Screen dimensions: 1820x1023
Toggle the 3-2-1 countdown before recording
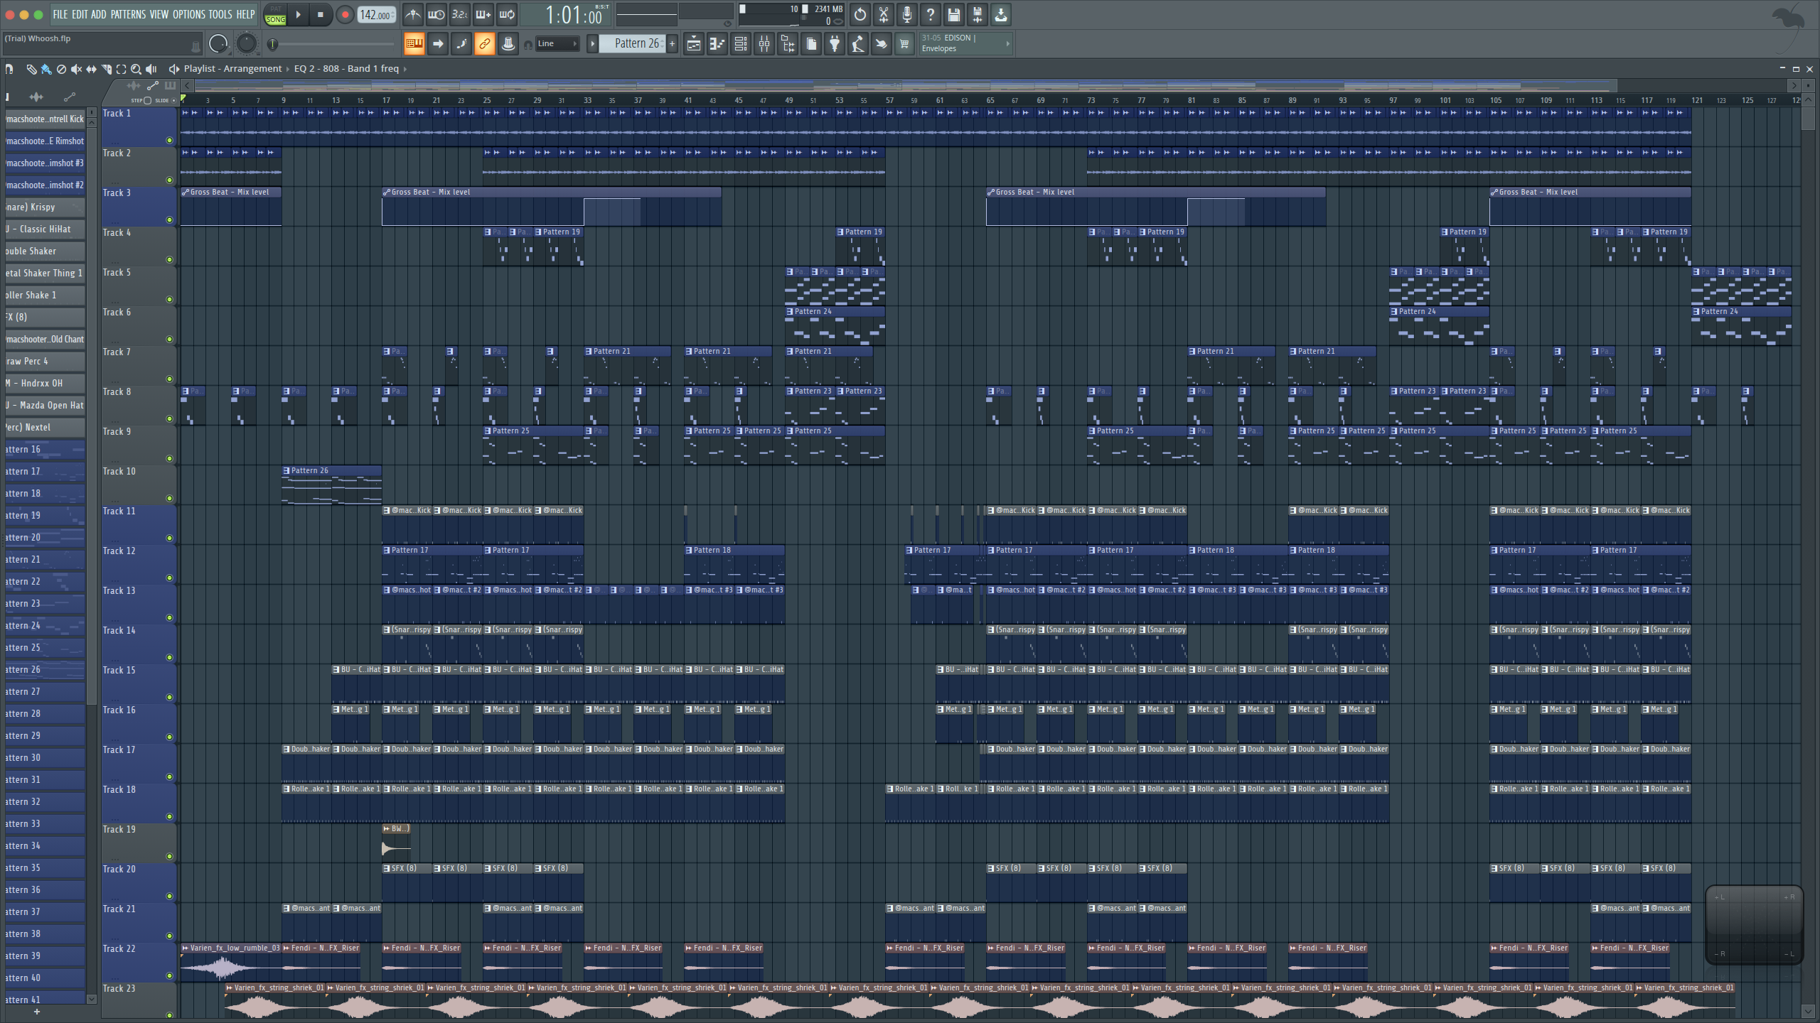pos(459,14)
